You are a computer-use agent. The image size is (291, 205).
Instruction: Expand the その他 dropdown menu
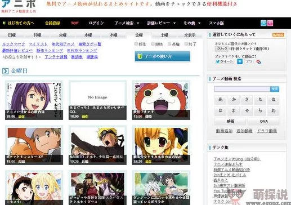tap(192, 23)
